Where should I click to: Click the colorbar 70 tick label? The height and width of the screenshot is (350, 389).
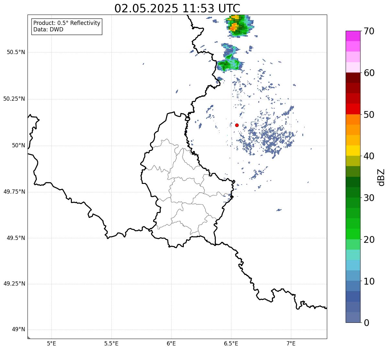tap(369, 31)
